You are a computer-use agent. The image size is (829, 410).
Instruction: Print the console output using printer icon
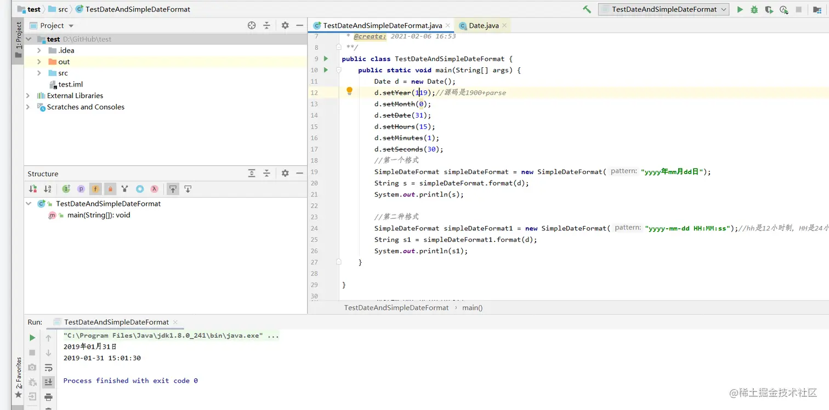point(48,397)
